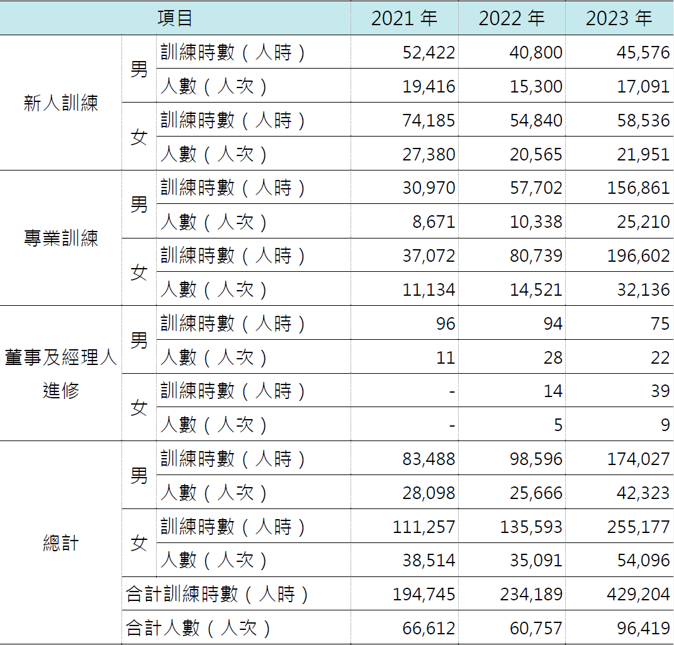The height and width of the screenshot is (645, 674).
Task: Select the value 83,488
Action: pos(429,459)
